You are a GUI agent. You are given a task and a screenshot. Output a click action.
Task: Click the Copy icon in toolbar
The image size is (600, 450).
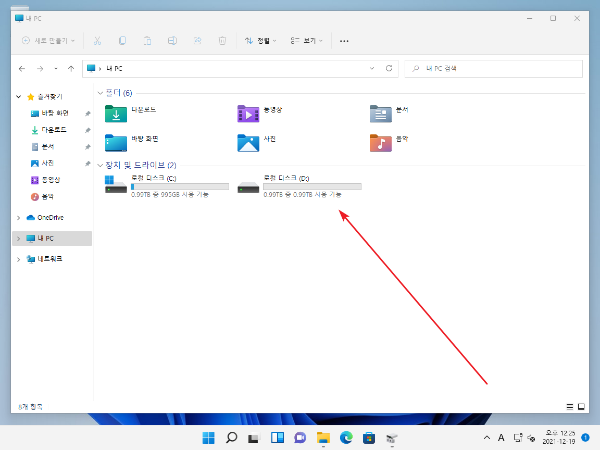[x=122, y=41]
